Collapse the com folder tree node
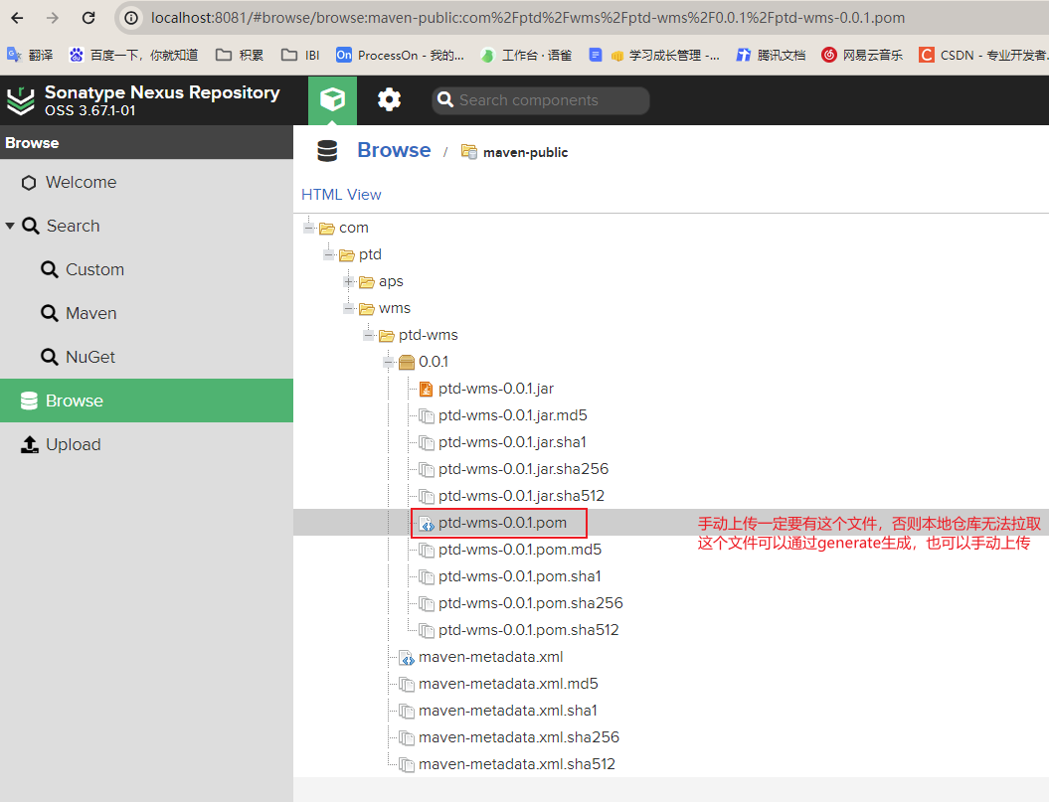Screen dimensions: 1049x802 pyautogui.click(x=309, y=228)
